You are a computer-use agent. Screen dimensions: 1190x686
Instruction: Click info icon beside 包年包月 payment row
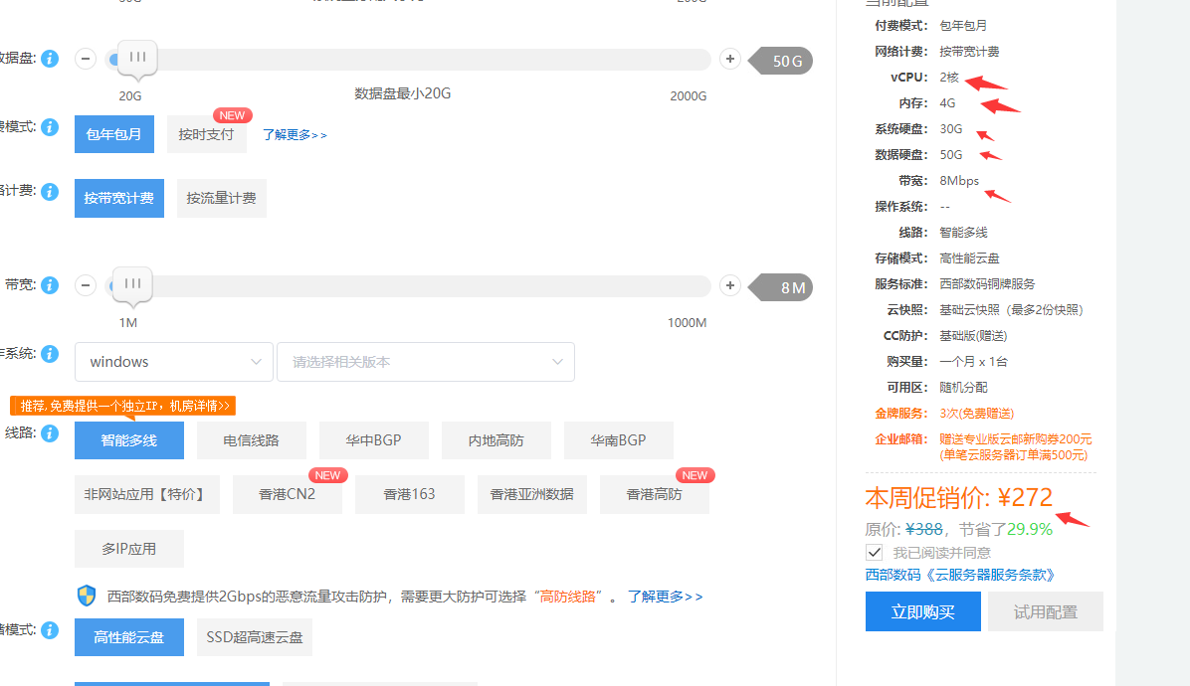(x=50, y=127)
